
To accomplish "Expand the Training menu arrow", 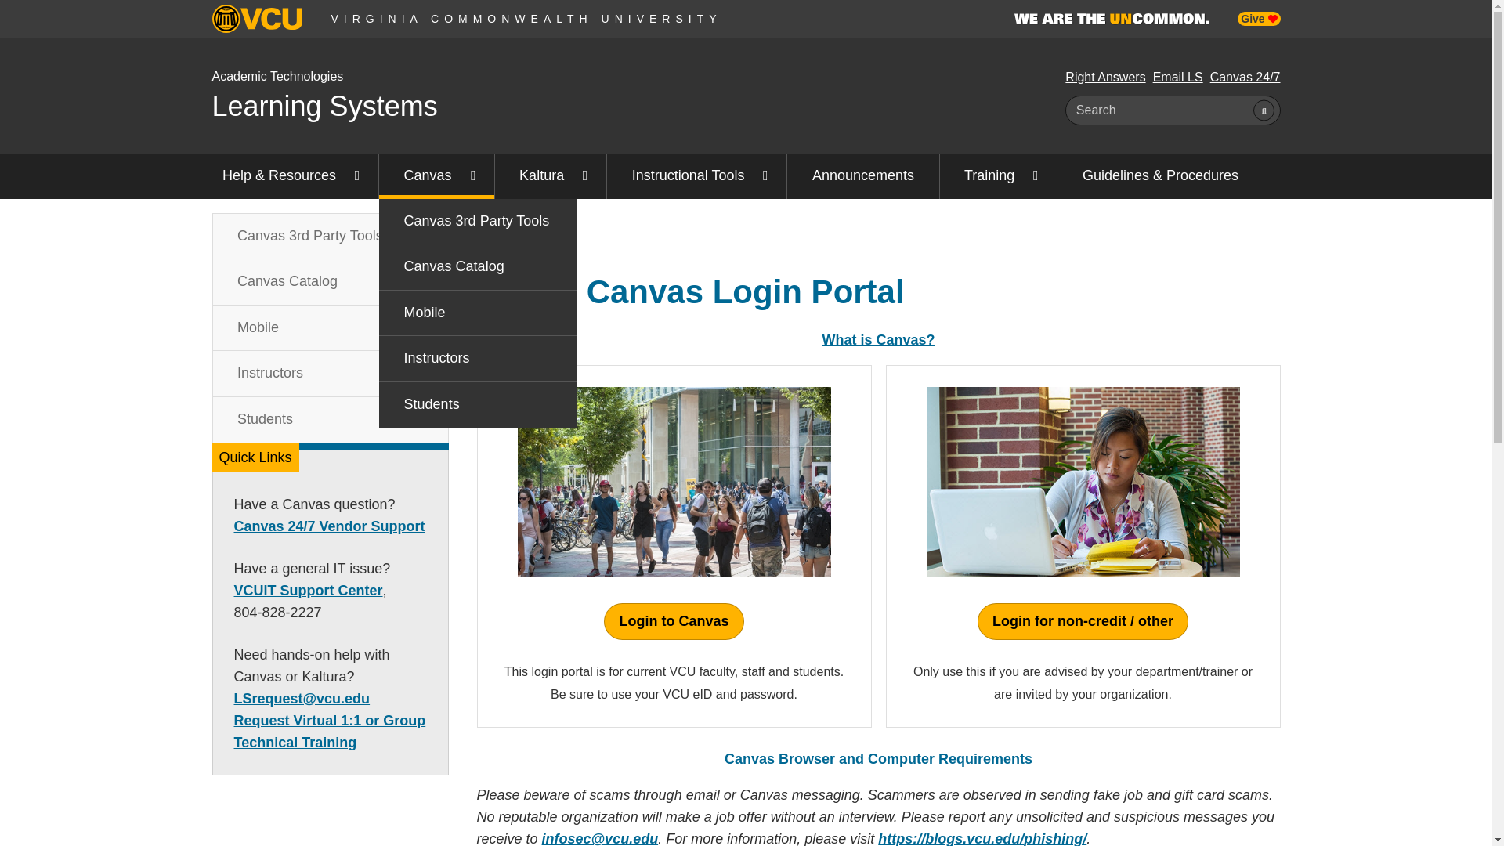I will pyautogui.click(x=1036, y=176).
